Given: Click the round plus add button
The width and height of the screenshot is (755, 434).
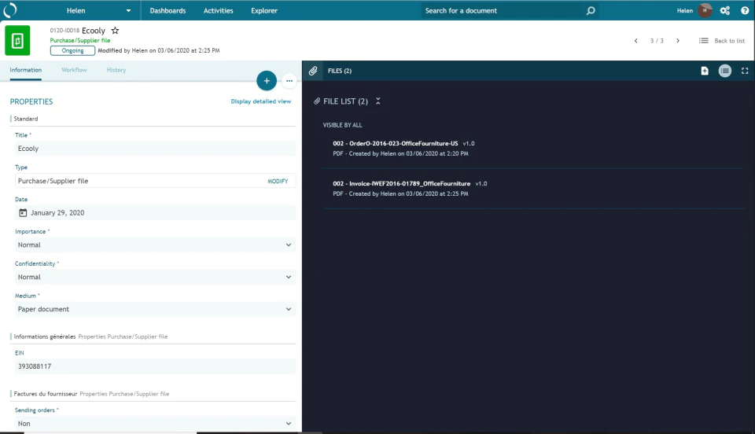Looking at the screenshot, I should pyautogui.click(x=267, y=81).
